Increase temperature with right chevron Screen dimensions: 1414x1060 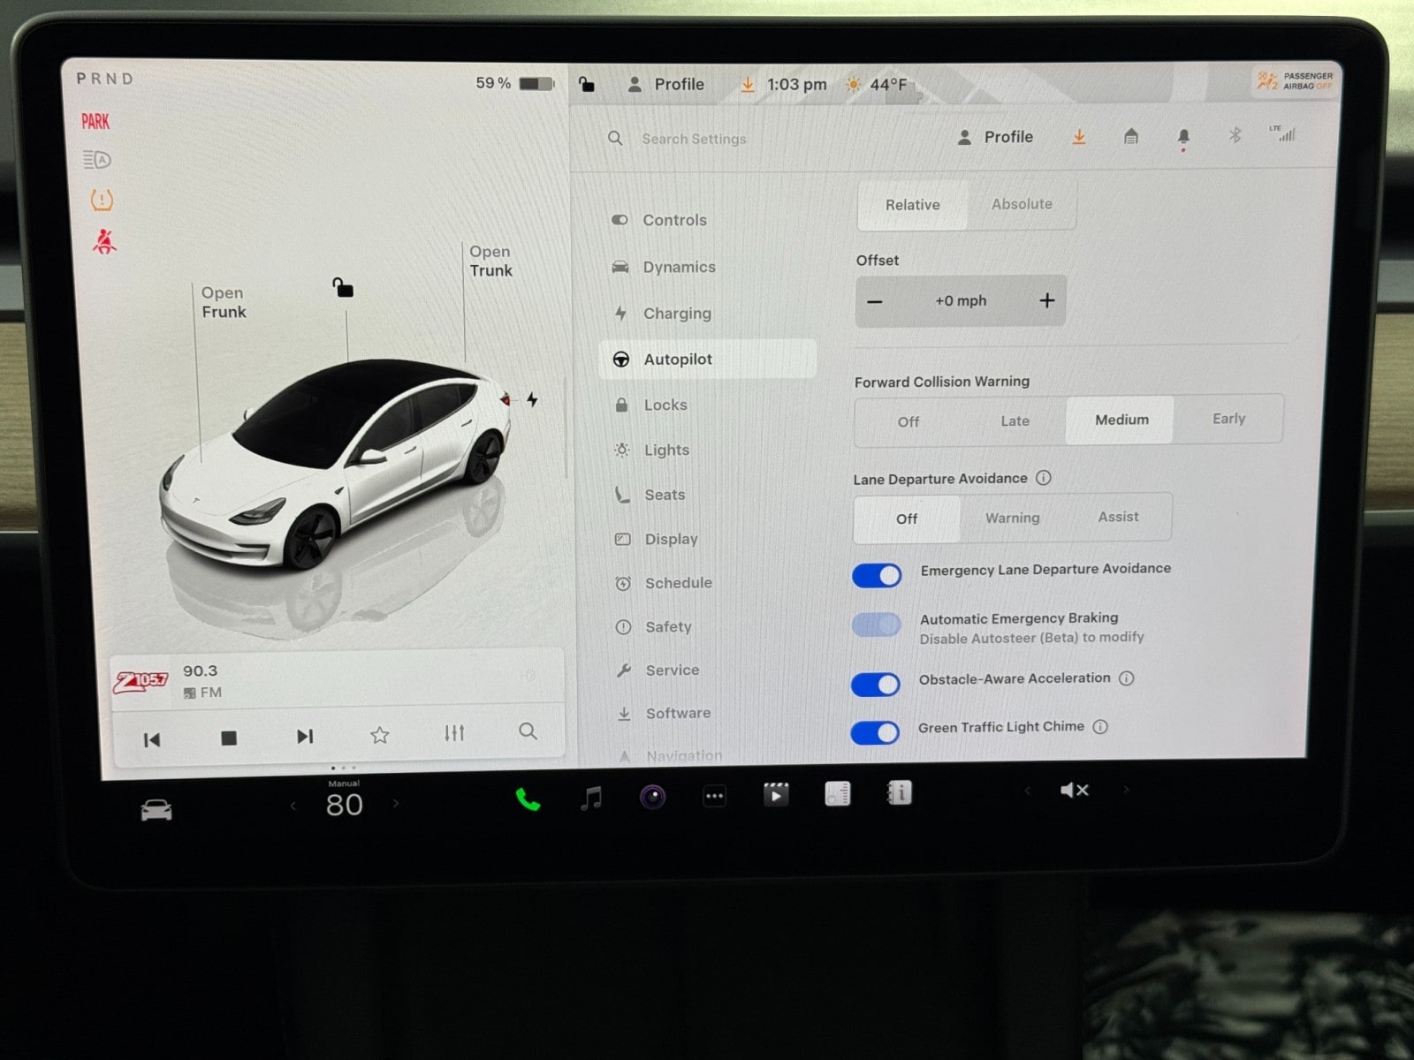tap(396, 804)
